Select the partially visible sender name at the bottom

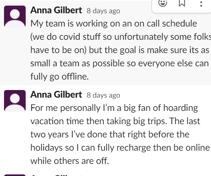[x=56, y=175]
